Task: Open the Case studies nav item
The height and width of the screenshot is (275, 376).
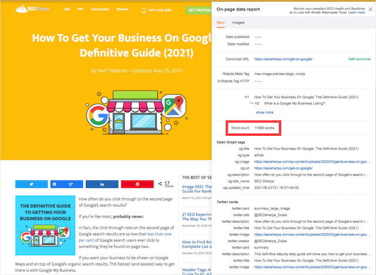Action: pos(100,9)
